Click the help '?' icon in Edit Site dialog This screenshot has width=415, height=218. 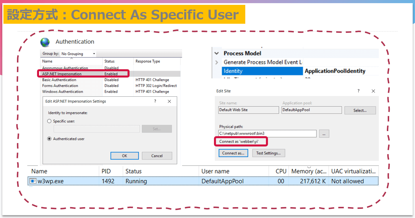[358, 91]
